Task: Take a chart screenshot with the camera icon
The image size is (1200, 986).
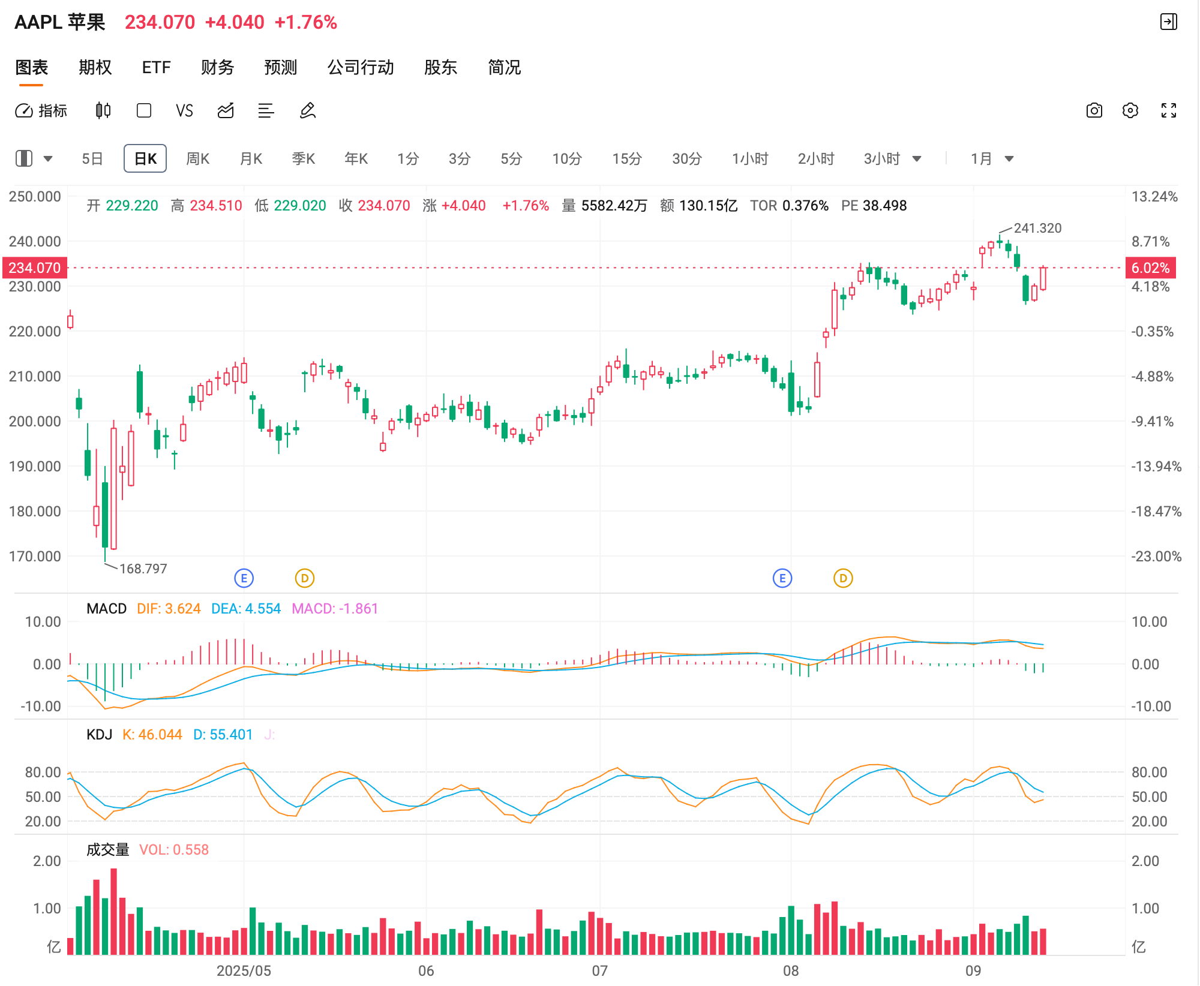Action: (1094, 111)
